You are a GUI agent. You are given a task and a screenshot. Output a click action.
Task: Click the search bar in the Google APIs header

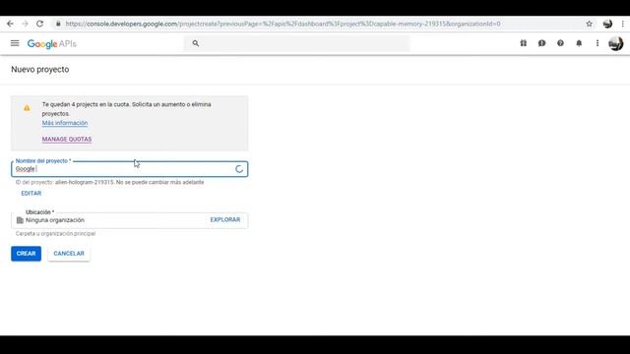tap(296, 43)
